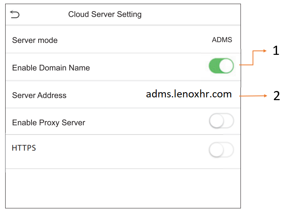Click the orange arrow pointing to 2

click(x=253, y=96)
